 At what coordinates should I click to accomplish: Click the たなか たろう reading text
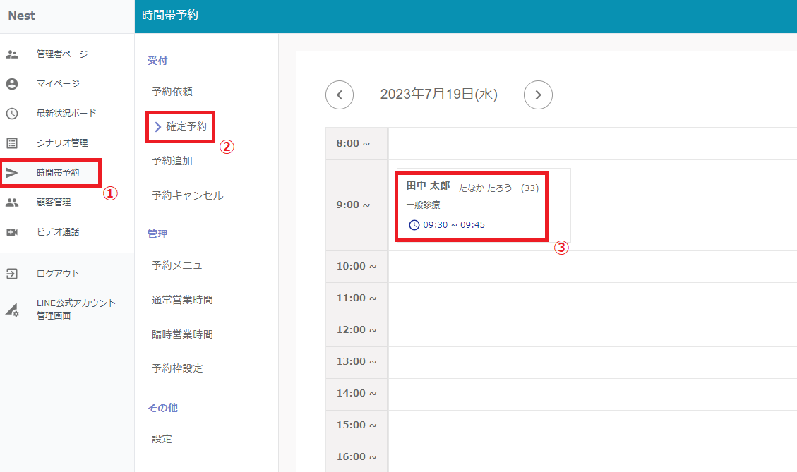(x=486, y=188)
